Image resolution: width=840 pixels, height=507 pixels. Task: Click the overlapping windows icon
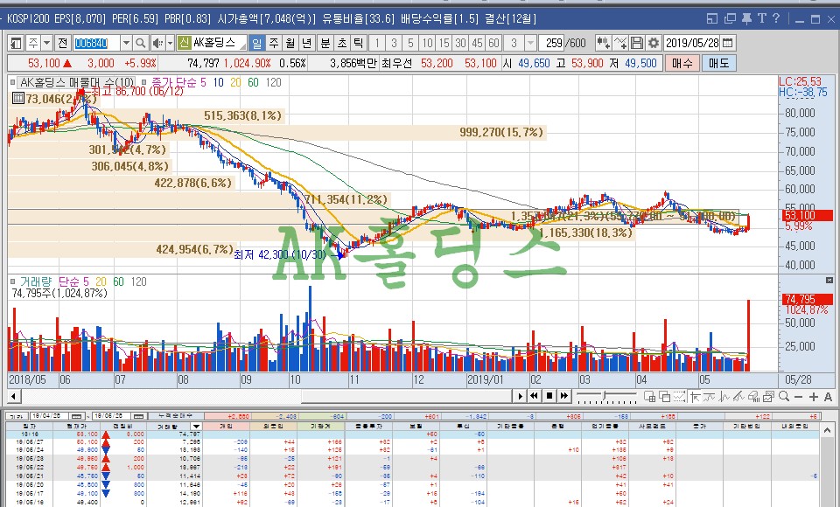click(x=665, y=396)
